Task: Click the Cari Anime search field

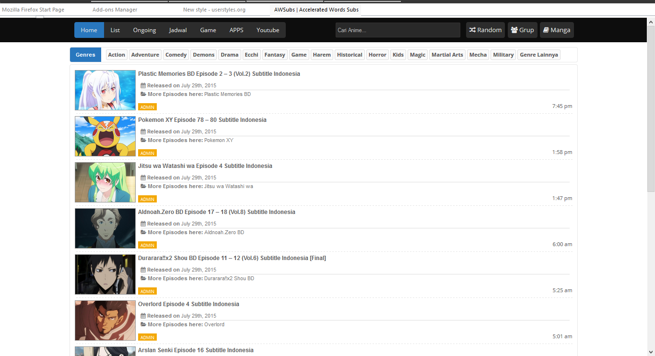Action: pyautogui.click(x=398, y=30)
